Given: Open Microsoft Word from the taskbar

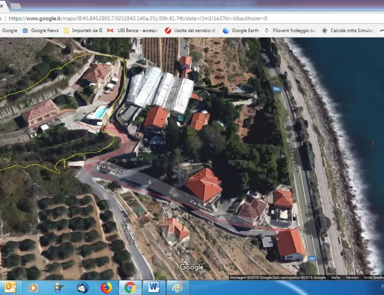Looking at the screenshot, I should 154,287.
